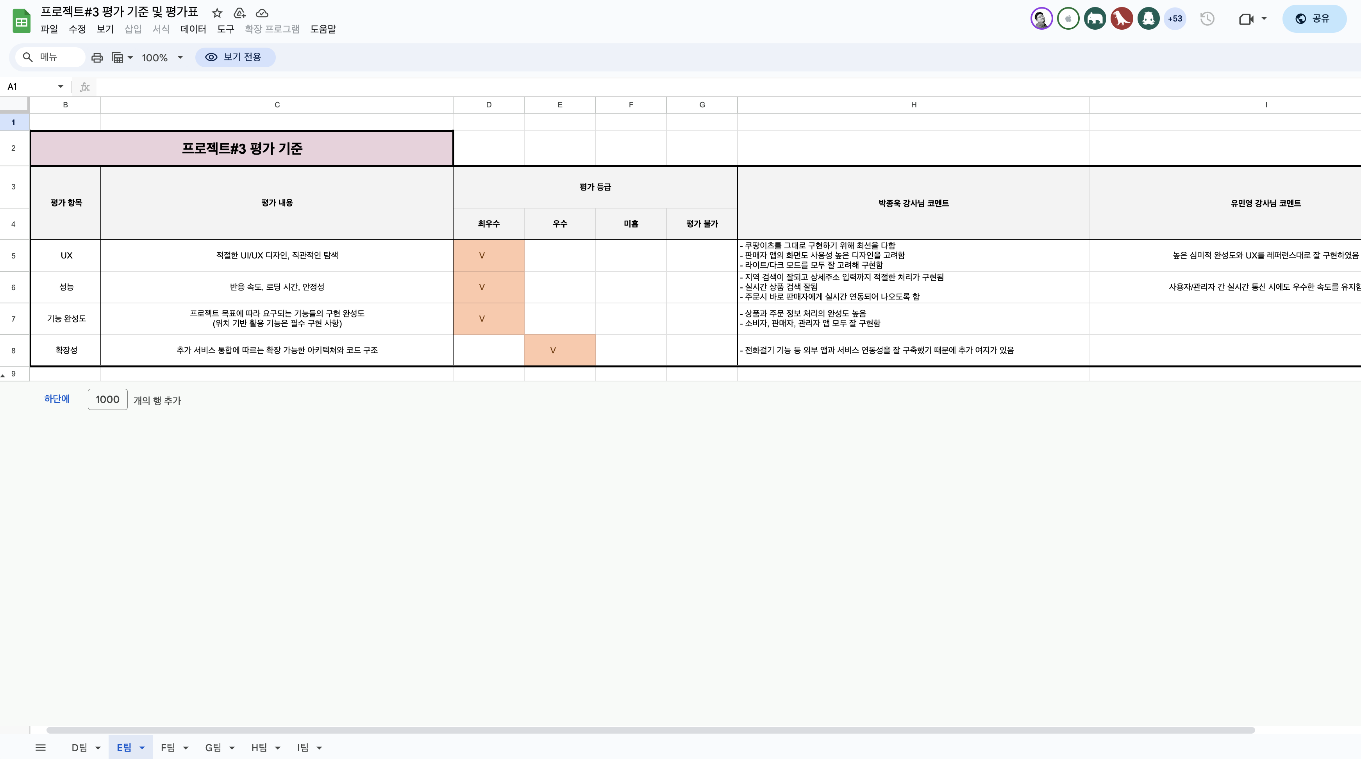Open the 데이터 menu
This screenshot has height=759, width=1361.
coord(193,29)
